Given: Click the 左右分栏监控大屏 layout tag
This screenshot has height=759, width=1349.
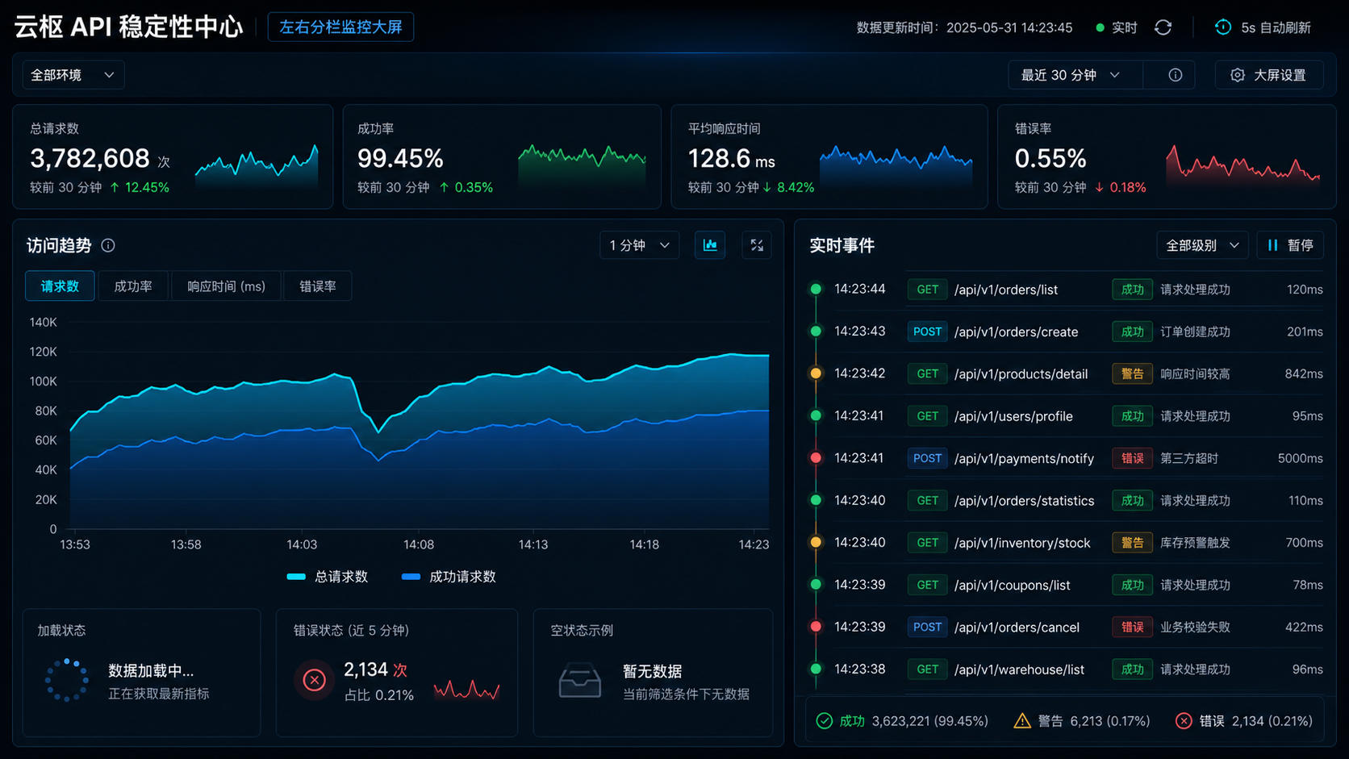Looking at the screenshot, I should point(340,27).
